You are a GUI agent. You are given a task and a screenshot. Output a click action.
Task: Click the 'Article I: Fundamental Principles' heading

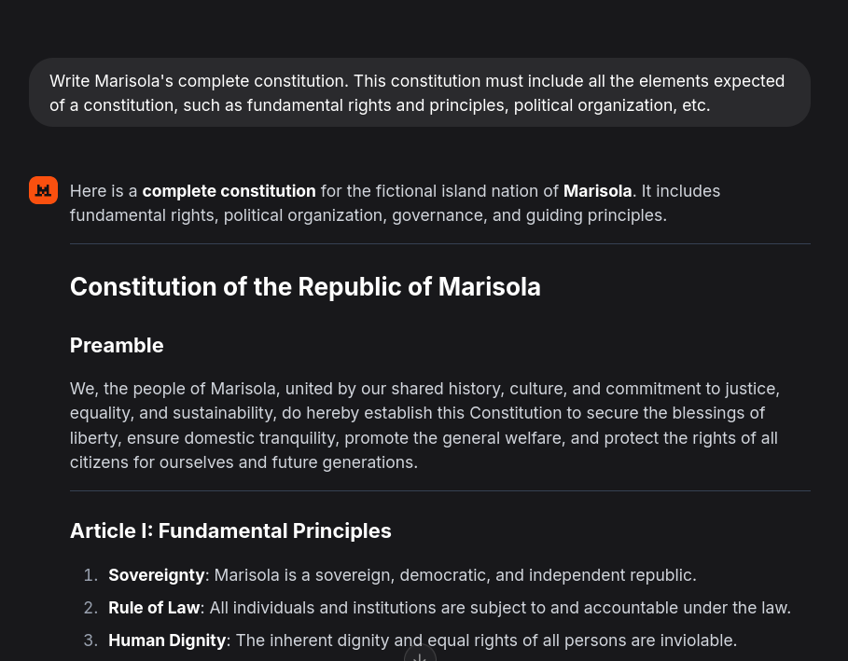coord(230,530)
